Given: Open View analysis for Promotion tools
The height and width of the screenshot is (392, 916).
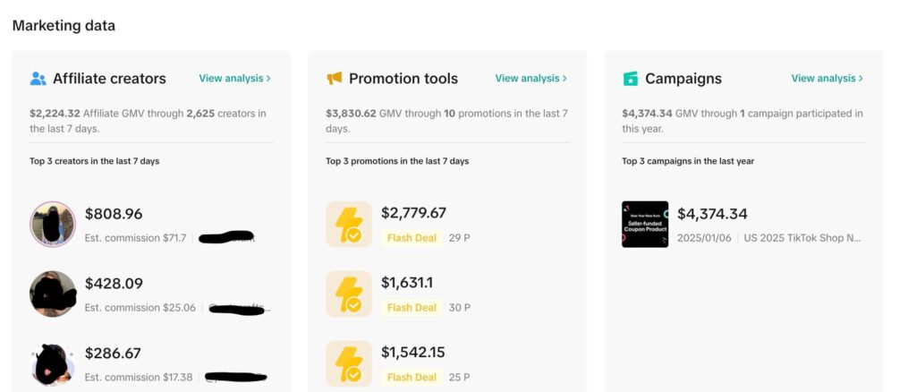Looking at the screenshot, I should coord(530,79).
